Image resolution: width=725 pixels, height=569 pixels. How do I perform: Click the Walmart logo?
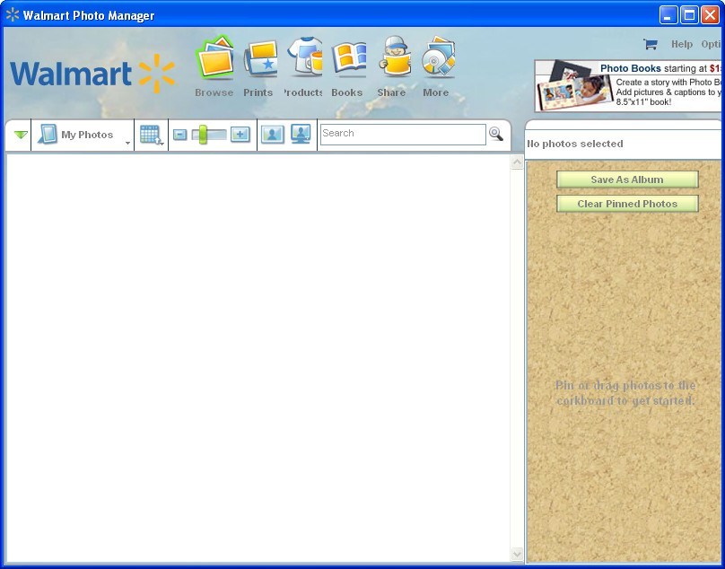(x=92, y=74)
